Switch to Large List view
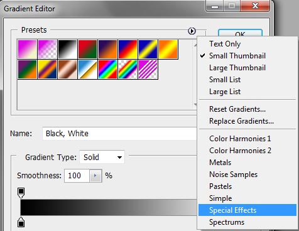 [247, 92]
